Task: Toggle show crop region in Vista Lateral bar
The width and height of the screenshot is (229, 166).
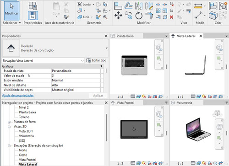Action: (x=221, y=96)
